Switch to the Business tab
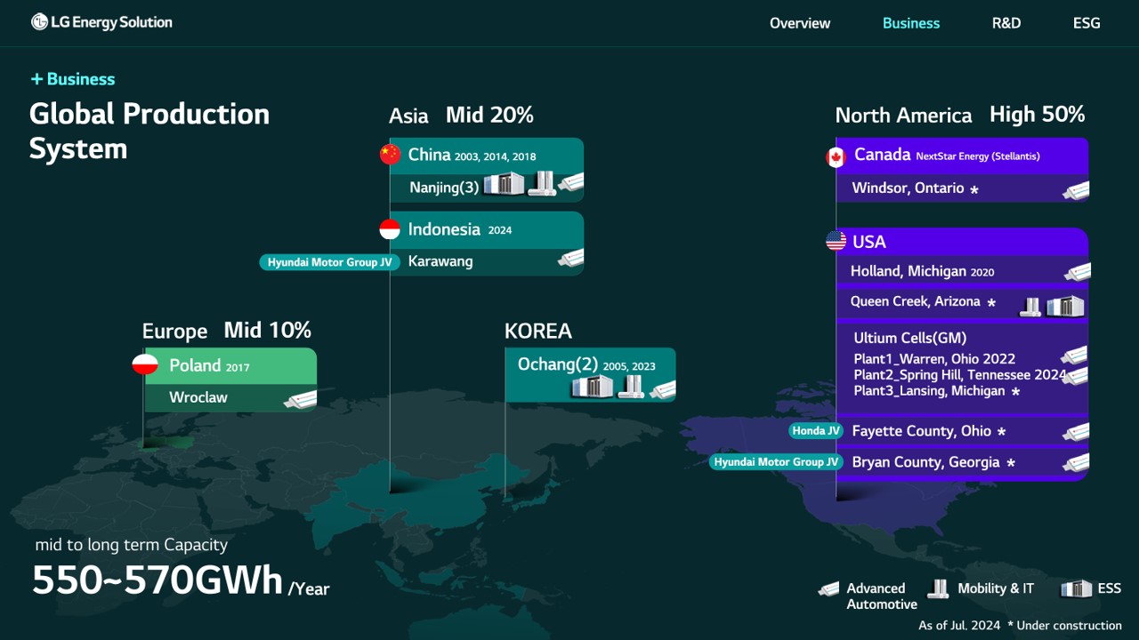The width and height of the screenshot is (1139, 640). (911, 23)
